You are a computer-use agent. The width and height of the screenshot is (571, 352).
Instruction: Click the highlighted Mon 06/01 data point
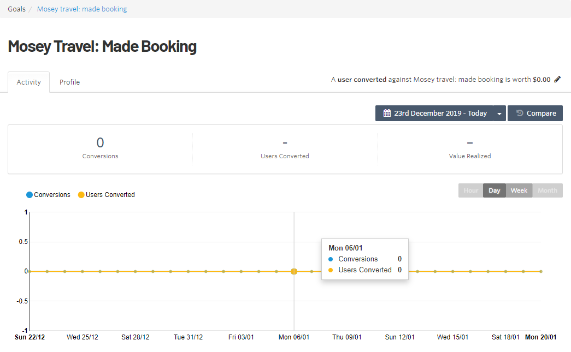(x=294, y=271)
